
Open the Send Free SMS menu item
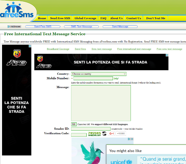pos(60,18)
